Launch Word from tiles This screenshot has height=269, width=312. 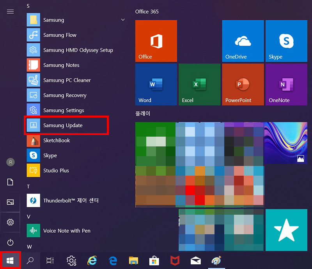pyautogui.click(x=156, y=84)
